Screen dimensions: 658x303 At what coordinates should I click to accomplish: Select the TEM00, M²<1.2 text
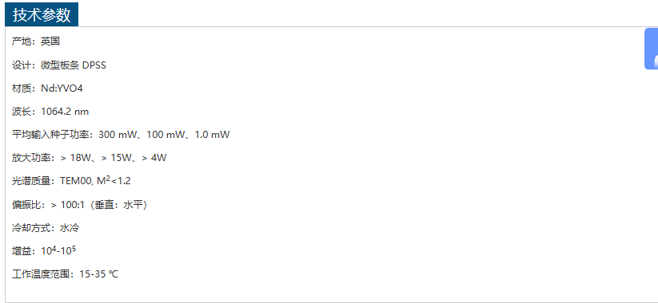click(95, 181)
